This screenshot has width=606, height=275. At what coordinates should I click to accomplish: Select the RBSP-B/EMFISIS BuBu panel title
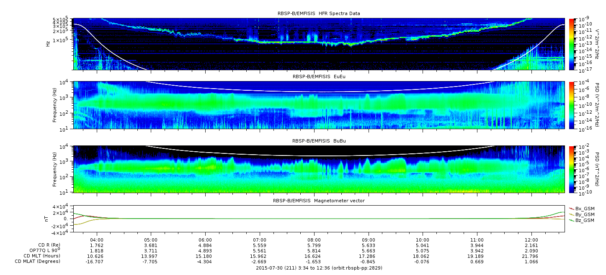[x=319, y=141]
